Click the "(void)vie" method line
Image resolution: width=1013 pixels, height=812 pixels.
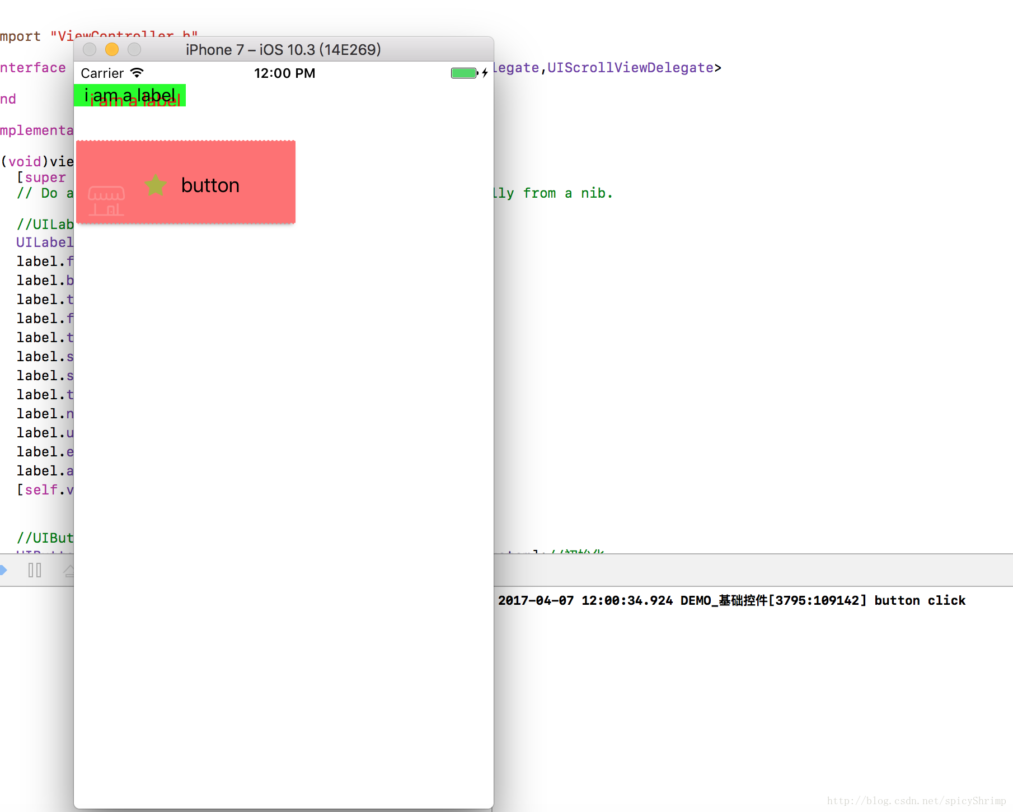(x=37, y=162)
